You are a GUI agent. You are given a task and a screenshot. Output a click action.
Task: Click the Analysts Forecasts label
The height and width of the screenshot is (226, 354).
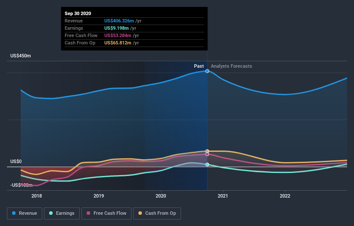[232, 66]
